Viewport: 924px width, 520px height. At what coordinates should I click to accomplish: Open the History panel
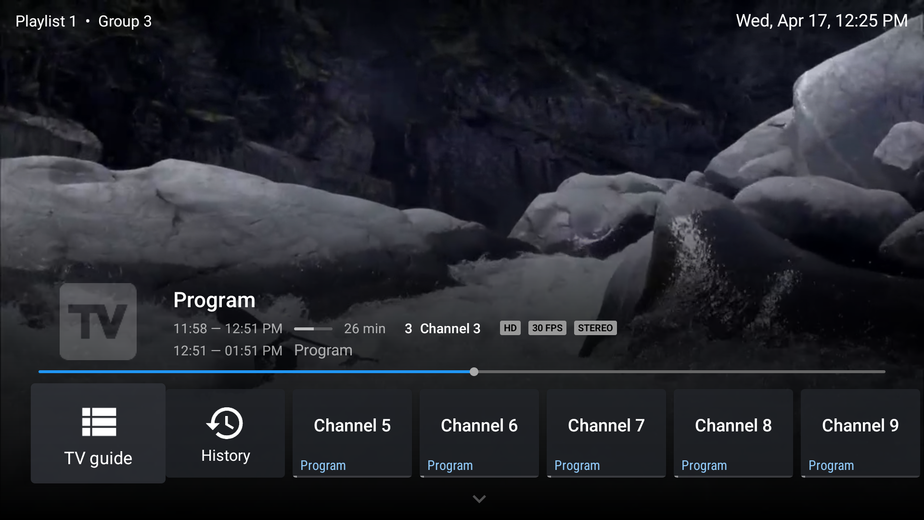225,433
